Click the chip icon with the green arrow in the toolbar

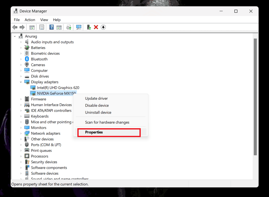(x=69, y=27)
